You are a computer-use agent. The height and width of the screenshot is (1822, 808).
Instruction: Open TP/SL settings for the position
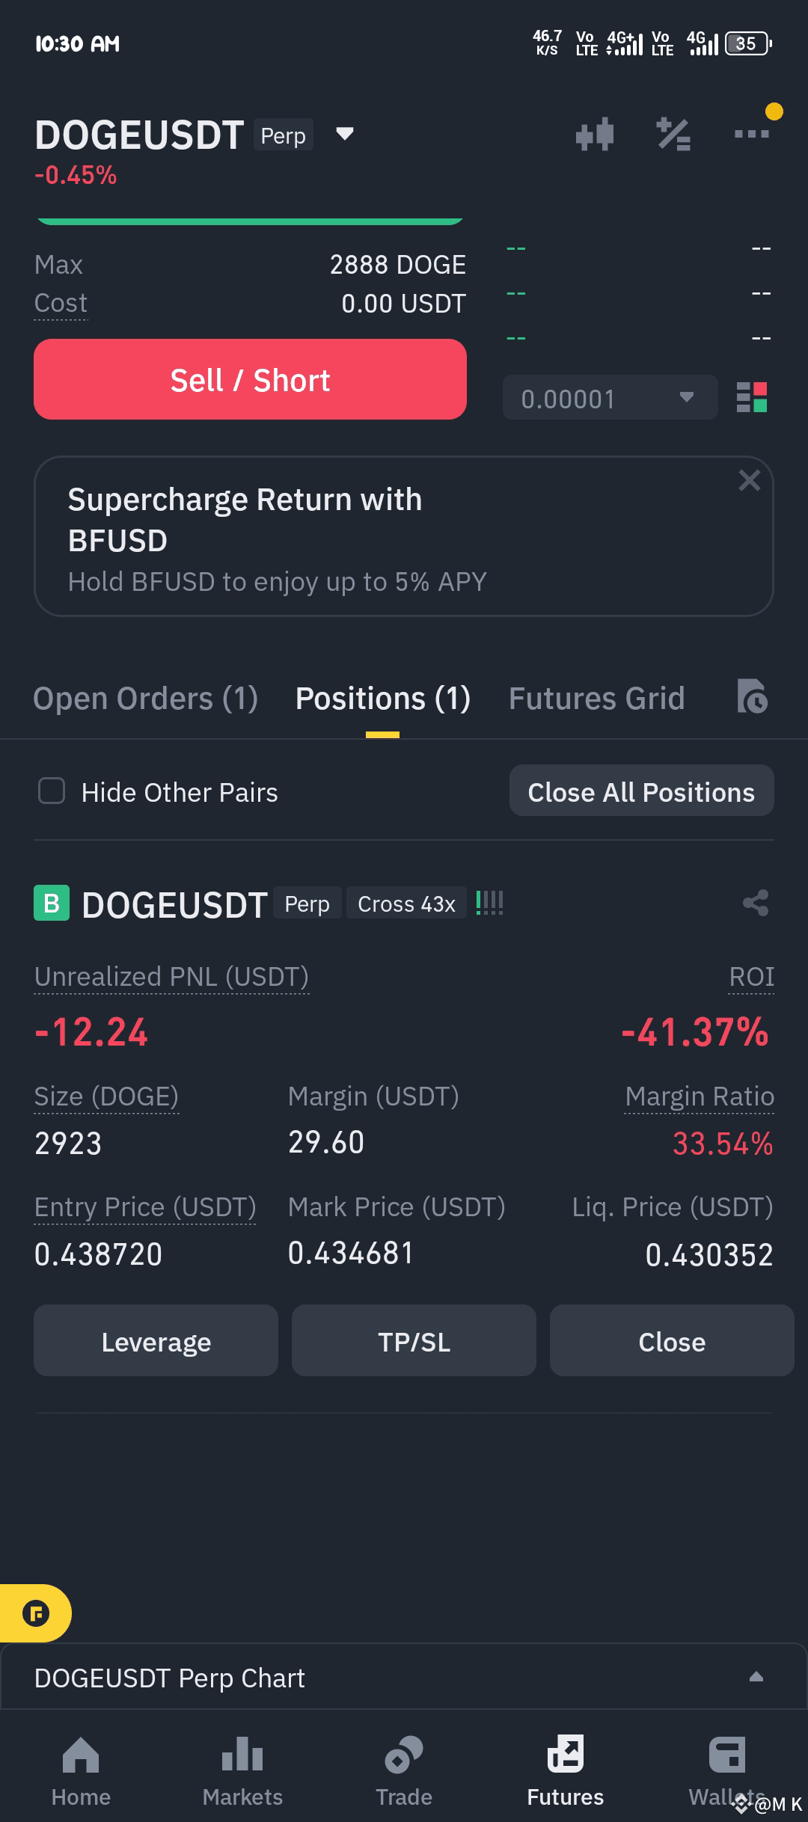(x=414, y=1340)
